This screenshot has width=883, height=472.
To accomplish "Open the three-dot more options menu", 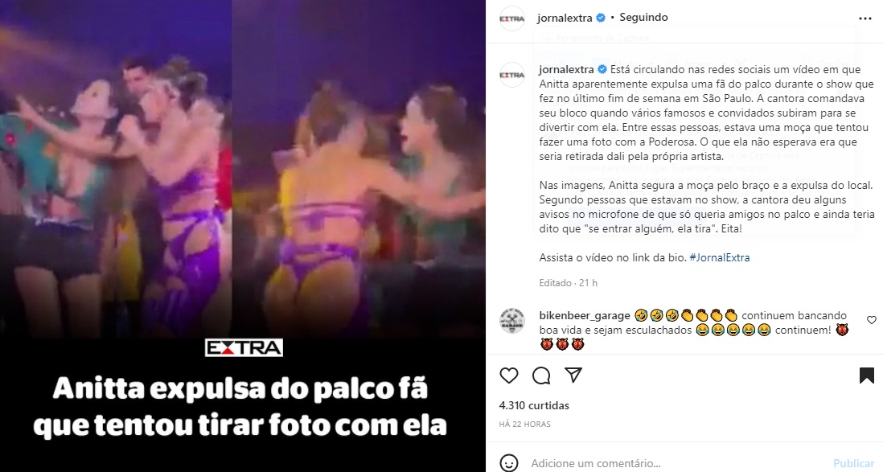I will [865, 18].
